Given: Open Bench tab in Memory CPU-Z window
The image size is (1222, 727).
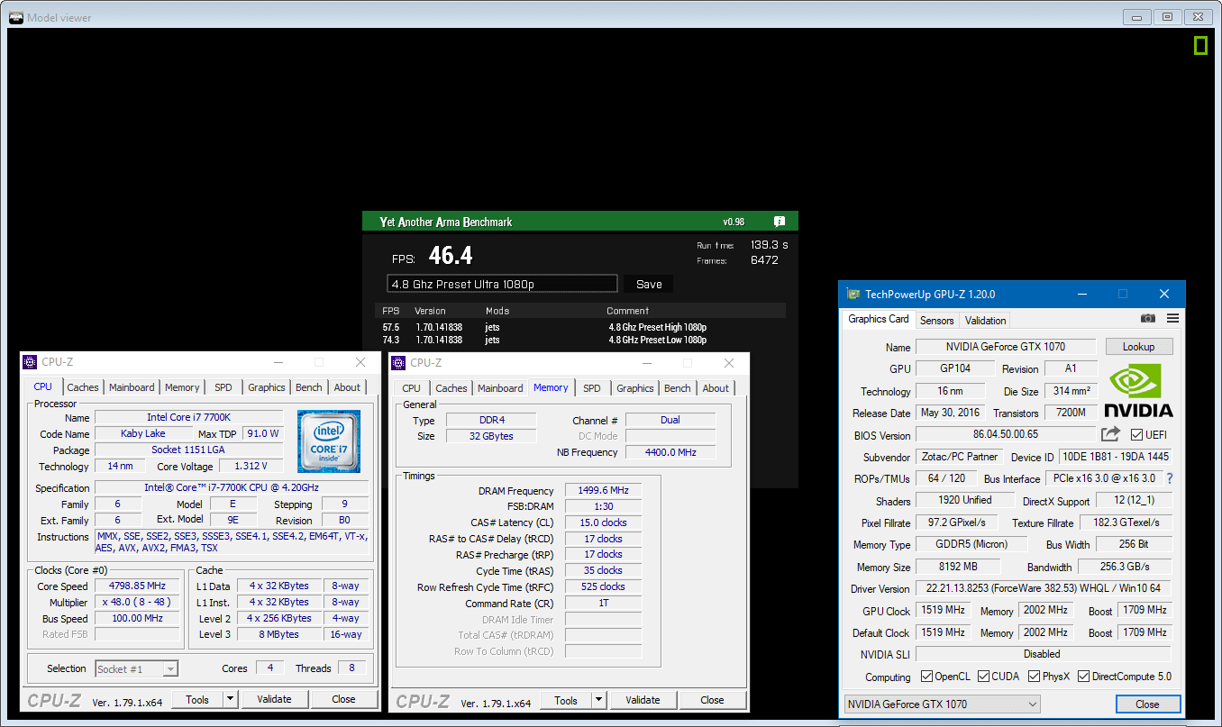Looking at the screenshot, I should pos(678,388).
